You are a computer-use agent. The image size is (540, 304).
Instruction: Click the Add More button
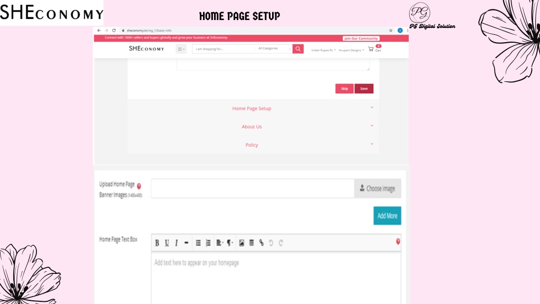[388, 216]
